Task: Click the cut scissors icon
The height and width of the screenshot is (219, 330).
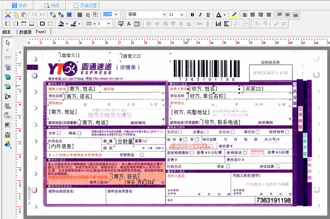Action: click(7, 15)
